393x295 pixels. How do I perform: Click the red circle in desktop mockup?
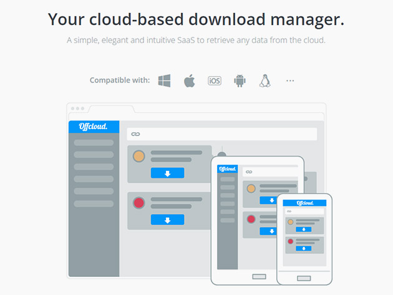pos(139,203)
